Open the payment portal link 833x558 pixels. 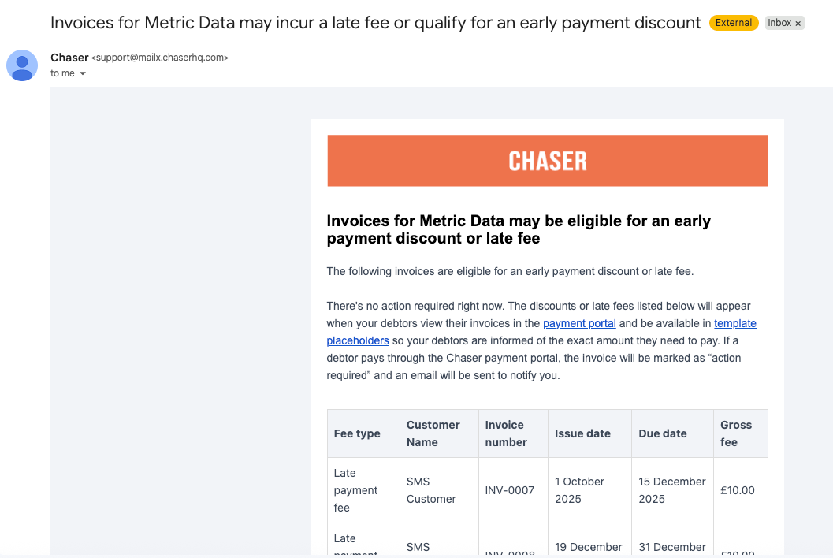click(x=579, y=323)
